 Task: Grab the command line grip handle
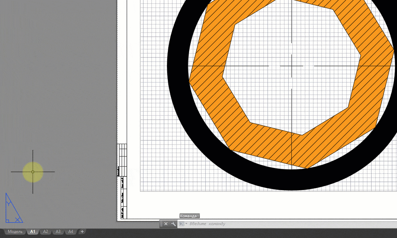tap(161, 224)
